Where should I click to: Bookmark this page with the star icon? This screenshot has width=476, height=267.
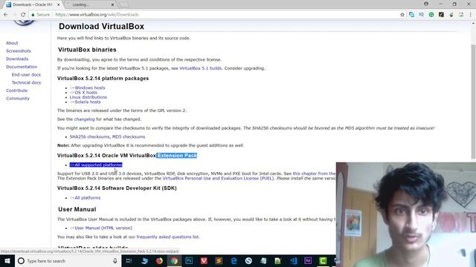click(x=402, y=15)
